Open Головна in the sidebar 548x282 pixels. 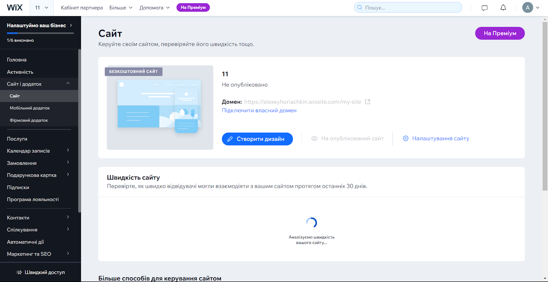(17, 60)
